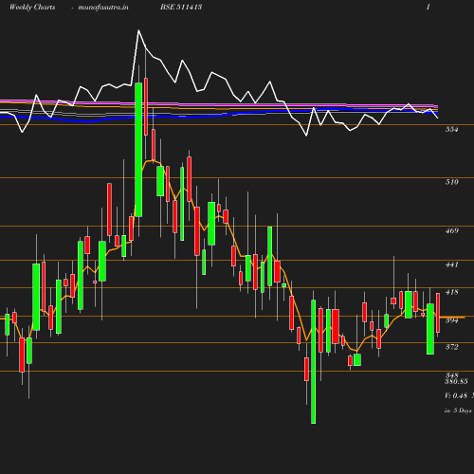Select the 418 price axis label
The width and height of the screenshot is (474, 474).
click(452, 292)
